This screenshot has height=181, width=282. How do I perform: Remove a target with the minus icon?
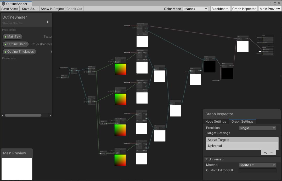(x=272, y=152)
